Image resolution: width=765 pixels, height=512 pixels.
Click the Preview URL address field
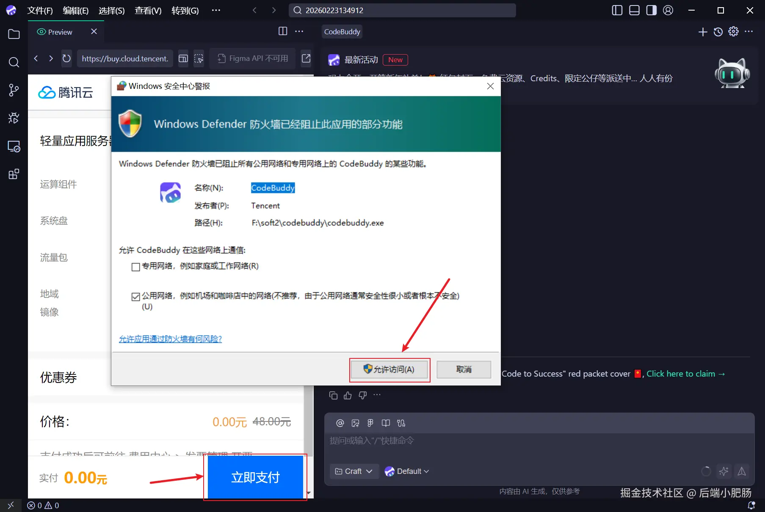[125, 58]
